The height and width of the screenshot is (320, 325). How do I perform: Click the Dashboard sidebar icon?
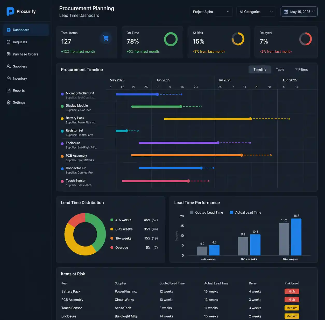[x=9, y=30]
